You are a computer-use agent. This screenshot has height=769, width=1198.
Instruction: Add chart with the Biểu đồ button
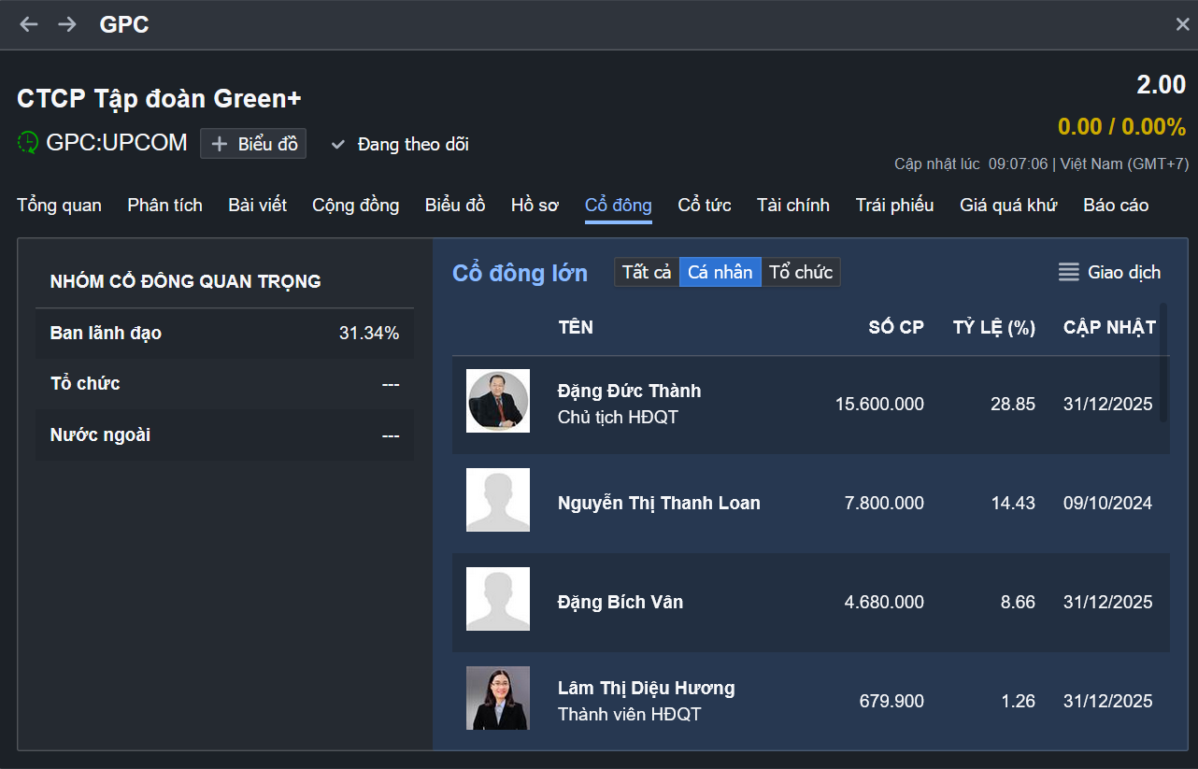253,144
